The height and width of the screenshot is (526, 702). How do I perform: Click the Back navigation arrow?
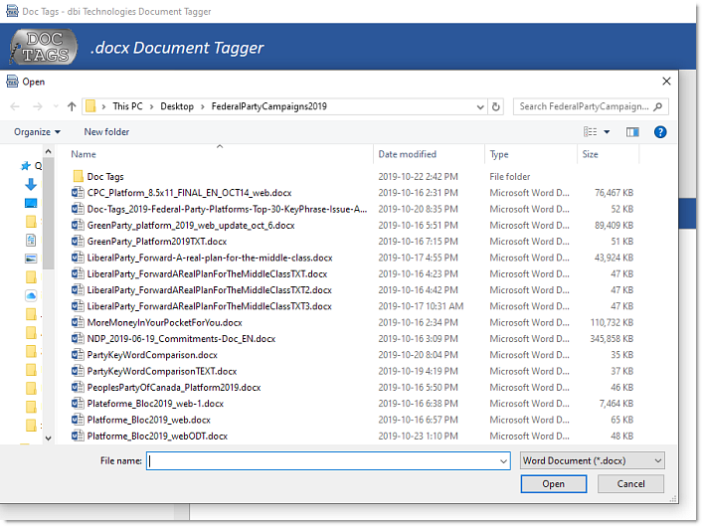(x=15, y=106)
